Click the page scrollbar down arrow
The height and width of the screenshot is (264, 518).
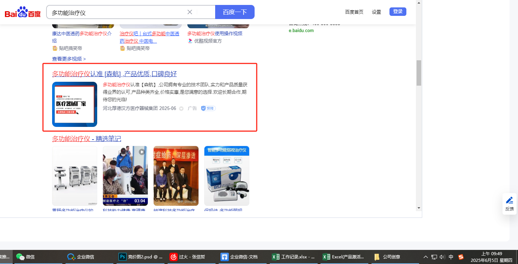tap(419, 208)
